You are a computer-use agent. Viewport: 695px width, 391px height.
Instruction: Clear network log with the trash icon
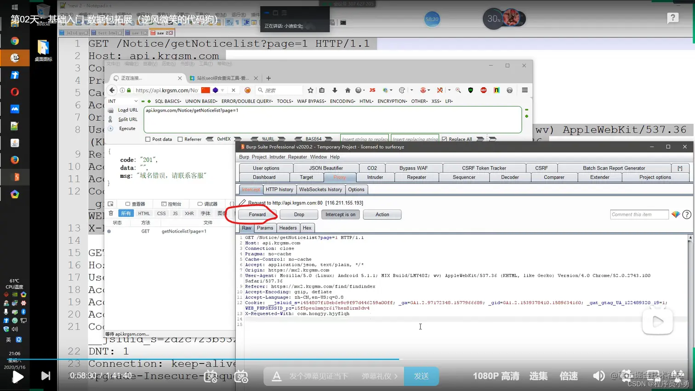click(x=111, y=213)
